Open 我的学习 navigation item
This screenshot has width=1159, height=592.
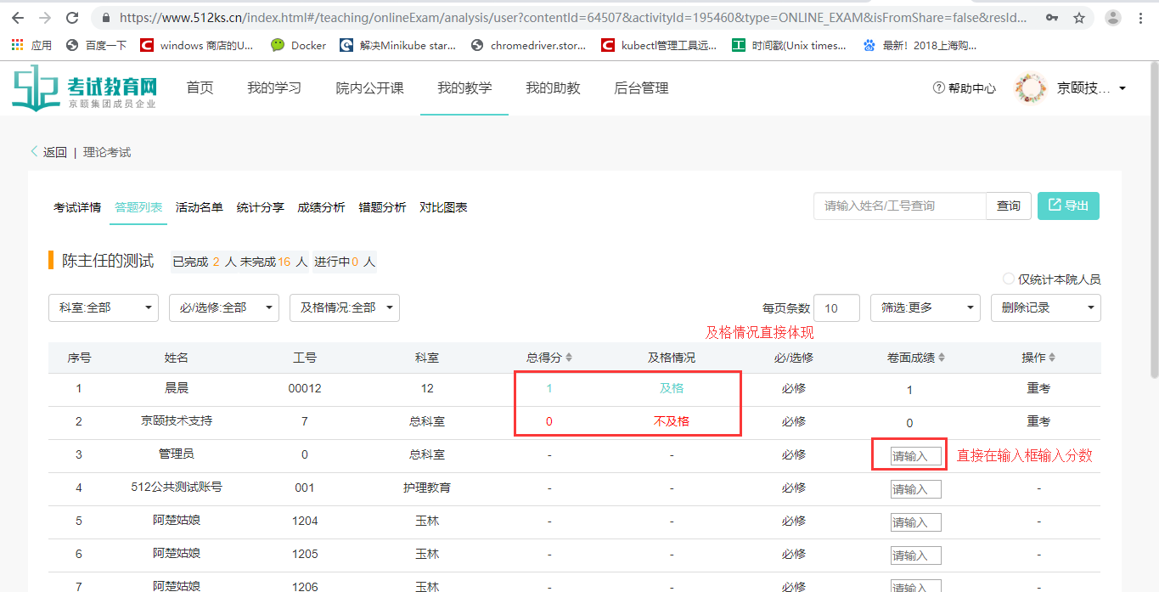coord(274,87)
